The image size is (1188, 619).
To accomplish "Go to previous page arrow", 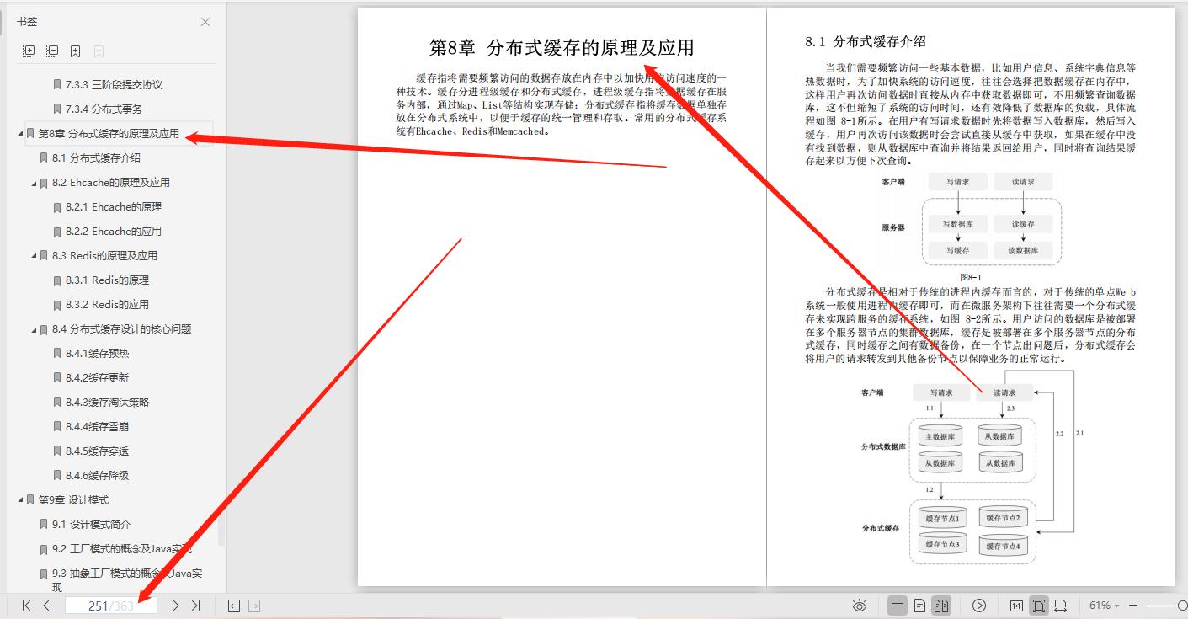I will tap(46, 606).
